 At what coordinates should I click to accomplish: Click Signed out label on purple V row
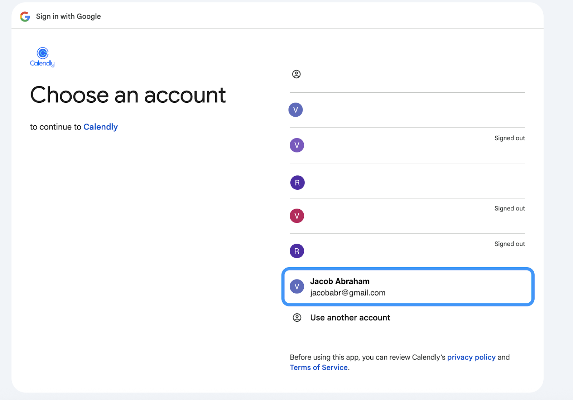[509, 138]
